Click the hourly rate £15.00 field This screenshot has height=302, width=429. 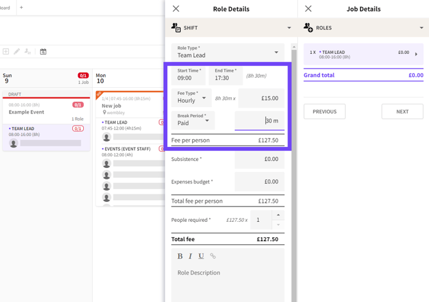click(x=261, y=98)
